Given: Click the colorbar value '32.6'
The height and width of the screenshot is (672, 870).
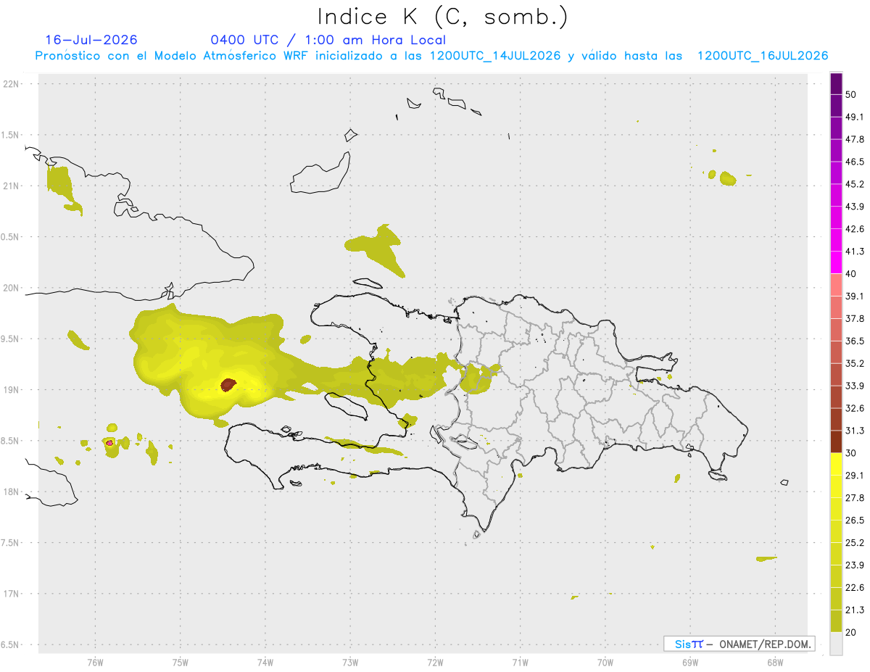Looking at the screenshot, I should (855, 408).
